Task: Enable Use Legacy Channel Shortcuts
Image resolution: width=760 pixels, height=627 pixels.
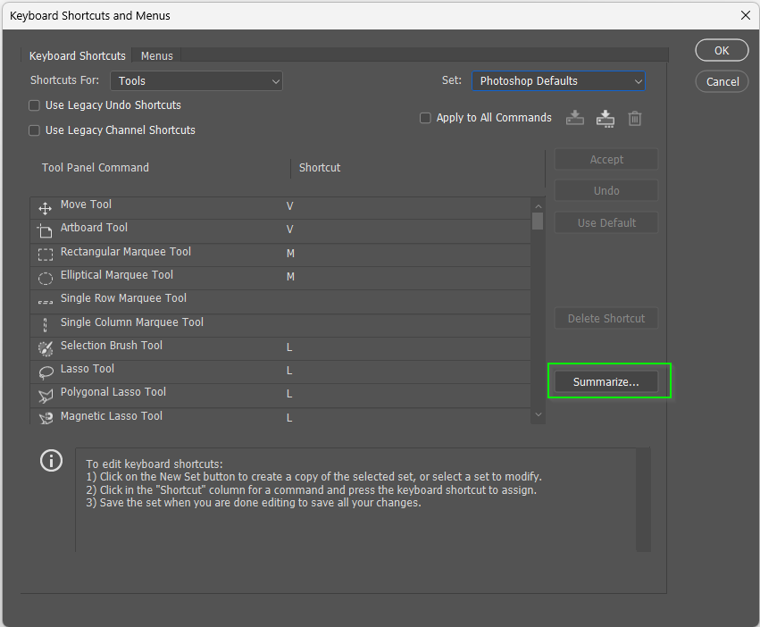Action: pos(33,128)
